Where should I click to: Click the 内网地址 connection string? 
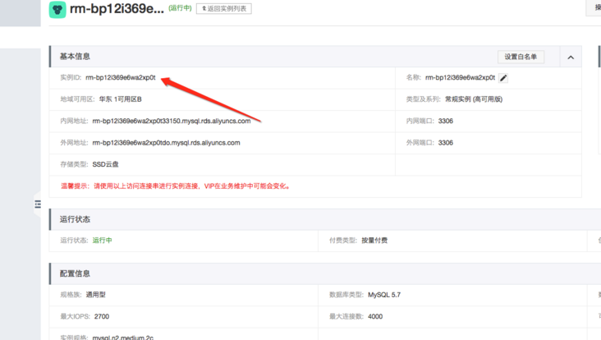point(172,121)
